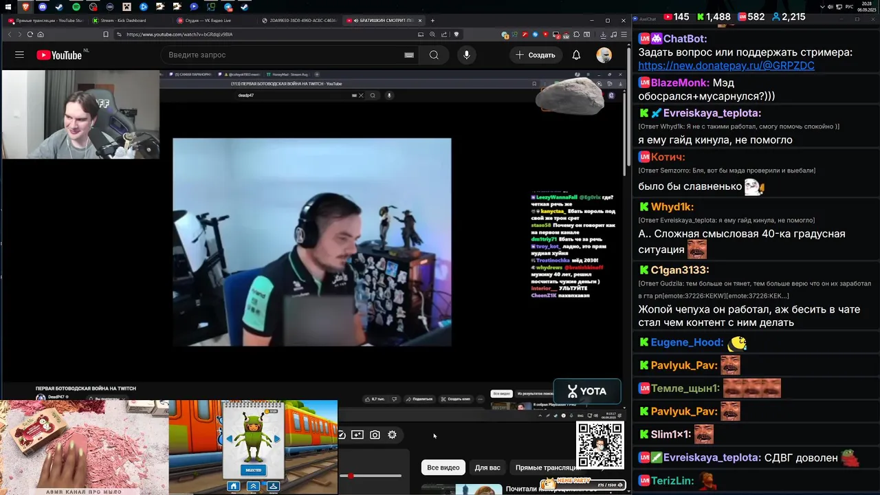
Task: Switch to the Stream - Kick Dashboard tab
Action: pyautogui.click(x=129, y=21)
